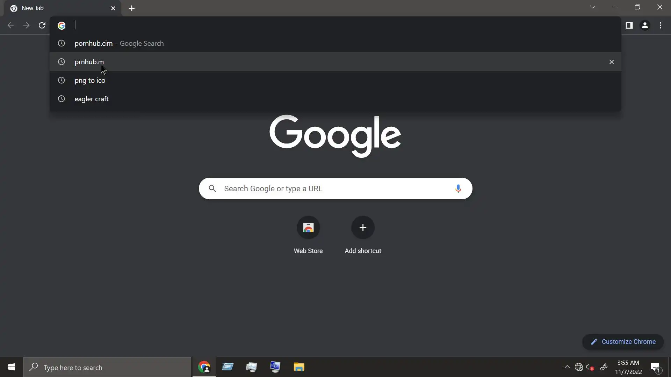The height and width of the screenshot is (377, 671).
Task: Open the Chrome side panel
Action: click(x=629, y=25)
